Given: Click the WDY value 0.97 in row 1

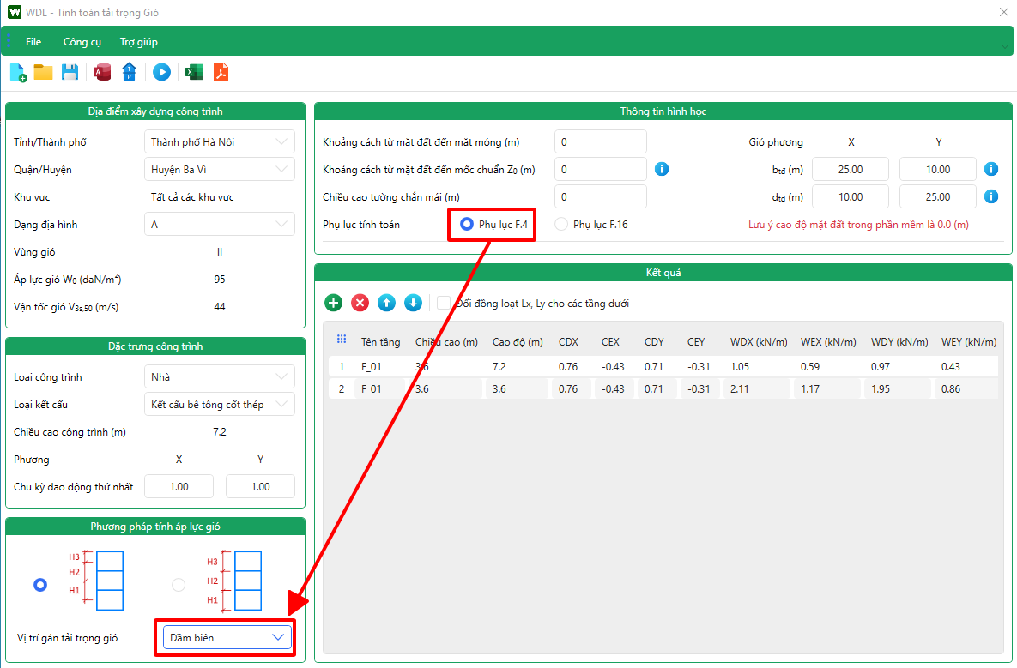Looking at the screenshot, I should point(881,367).
